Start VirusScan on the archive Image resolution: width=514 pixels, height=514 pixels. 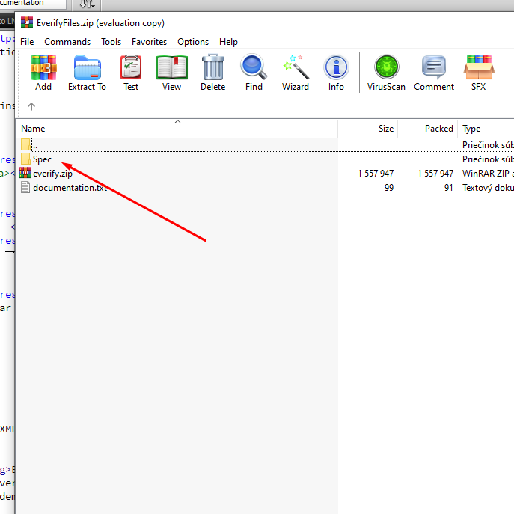click(387, 67)
